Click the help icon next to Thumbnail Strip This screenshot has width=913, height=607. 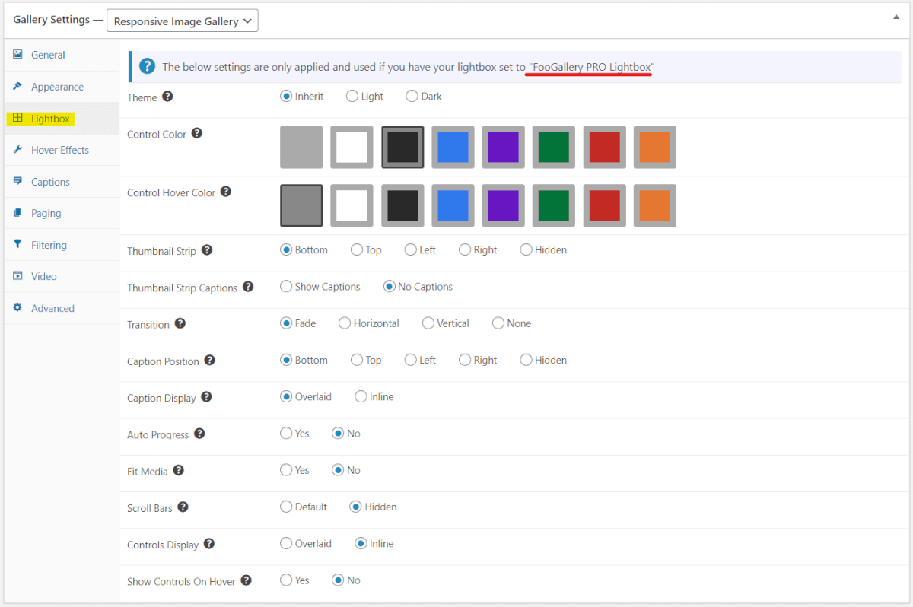tap(206, 249)
